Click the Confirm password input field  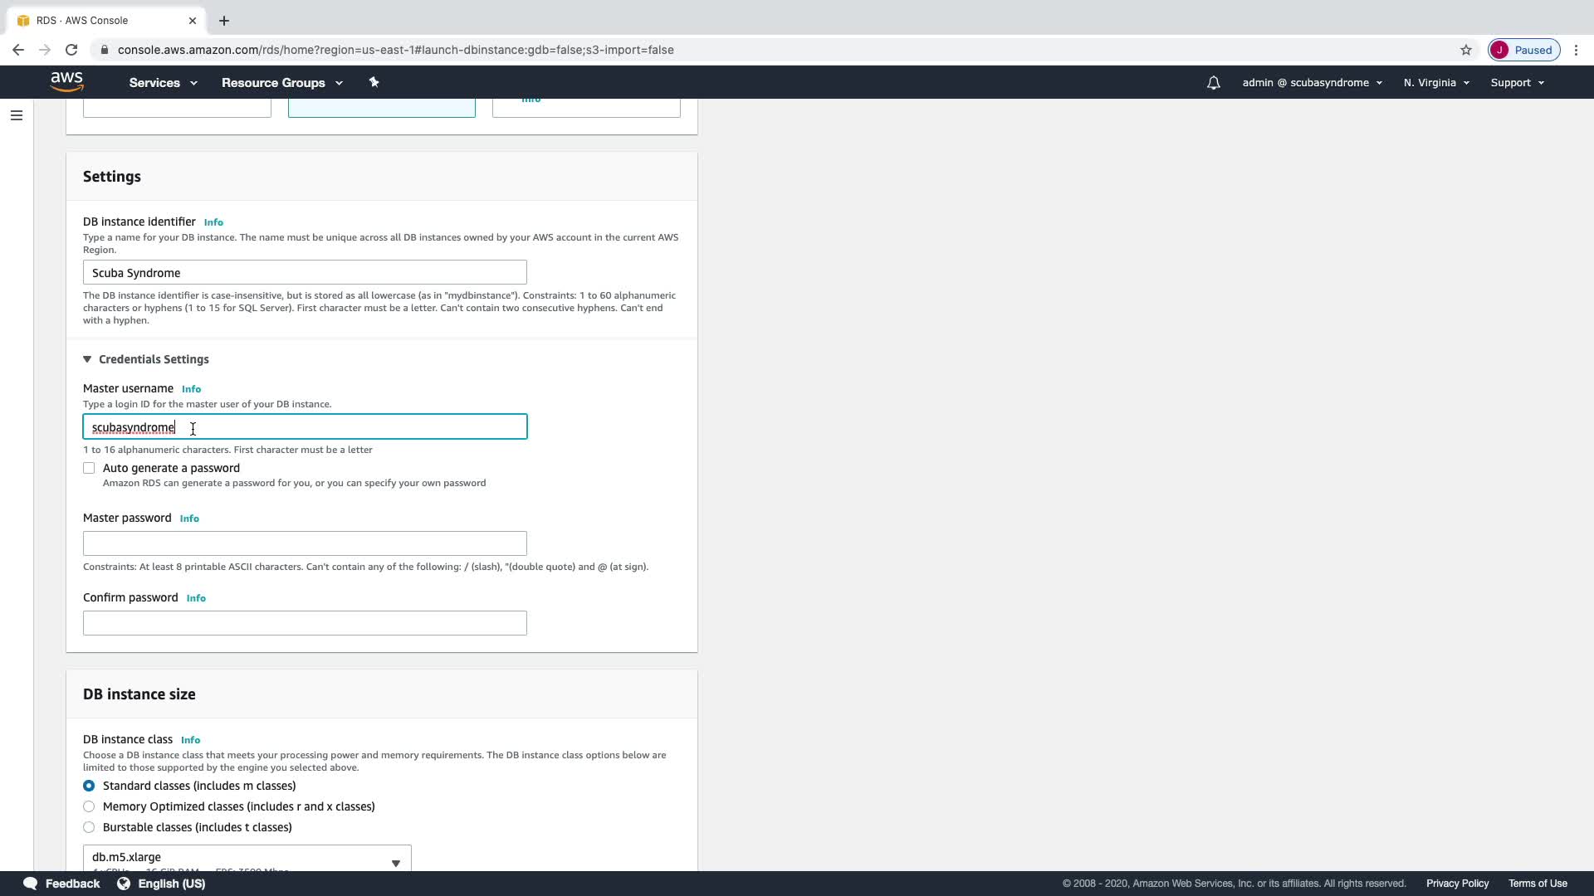click(305, 623)
